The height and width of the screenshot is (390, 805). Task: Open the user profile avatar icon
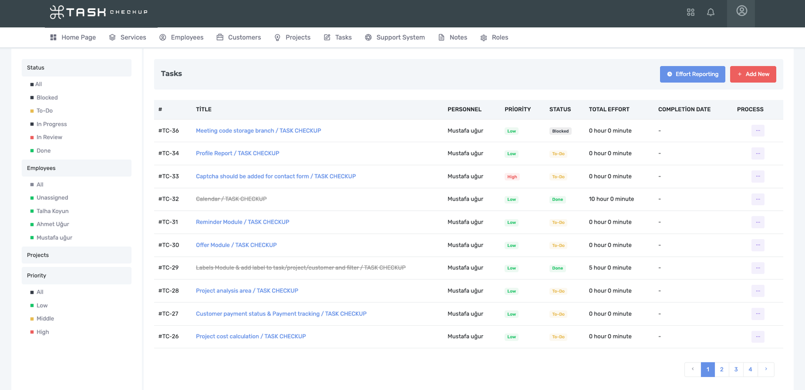(742, 11)
